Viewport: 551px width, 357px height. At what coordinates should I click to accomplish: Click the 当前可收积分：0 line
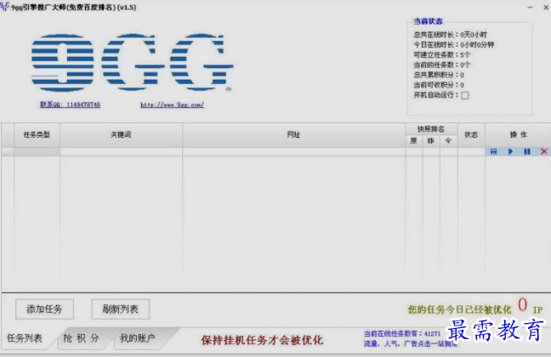coord(439,85)
